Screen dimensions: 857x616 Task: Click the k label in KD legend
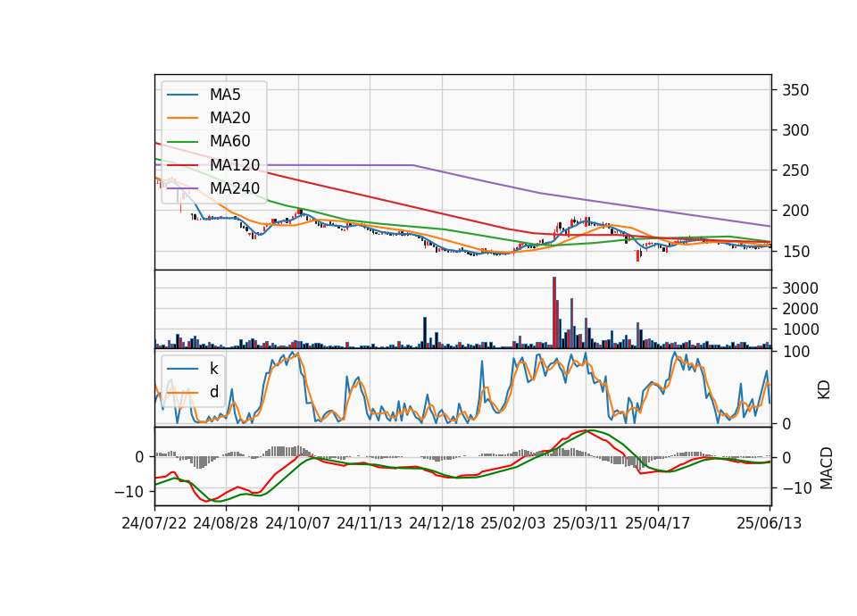[213, 369]
